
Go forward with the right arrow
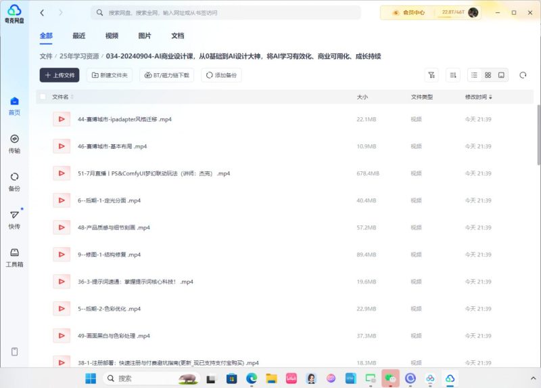pyautogui.click(x=61, y=13)
